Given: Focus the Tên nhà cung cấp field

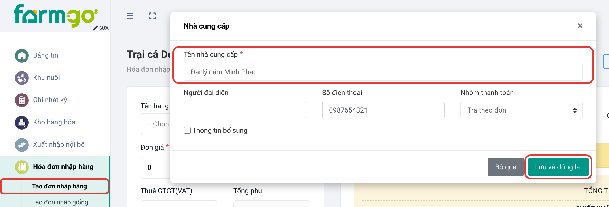Looking at the screenshot, I should point(383,72).
